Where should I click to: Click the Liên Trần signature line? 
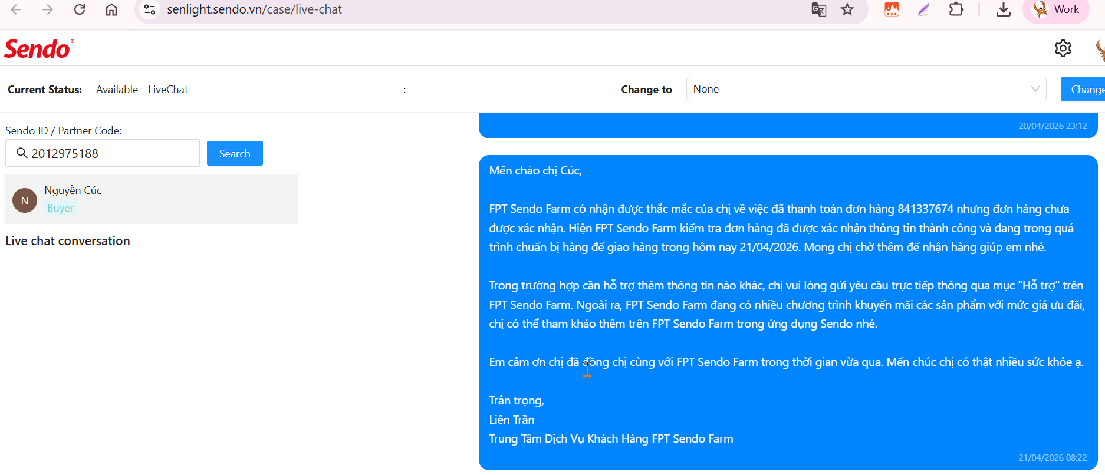[512, 420]
